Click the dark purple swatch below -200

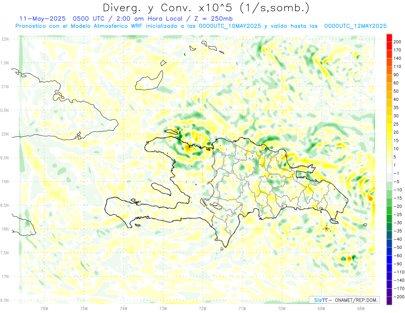[x=389, y=301]
